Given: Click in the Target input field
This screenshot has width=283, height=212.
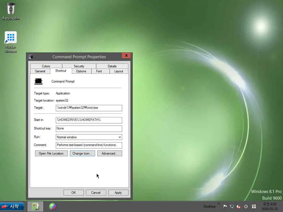Looking at the screenshot, I should point(89,108).
